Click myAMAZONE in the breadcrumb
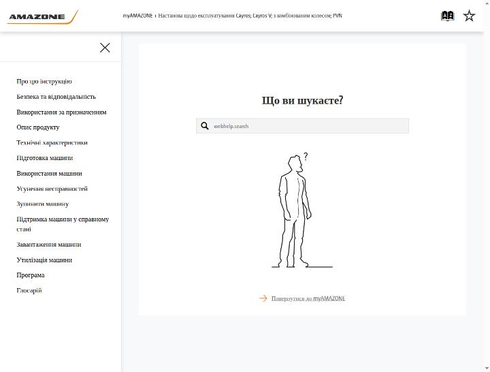 [137, 16]
